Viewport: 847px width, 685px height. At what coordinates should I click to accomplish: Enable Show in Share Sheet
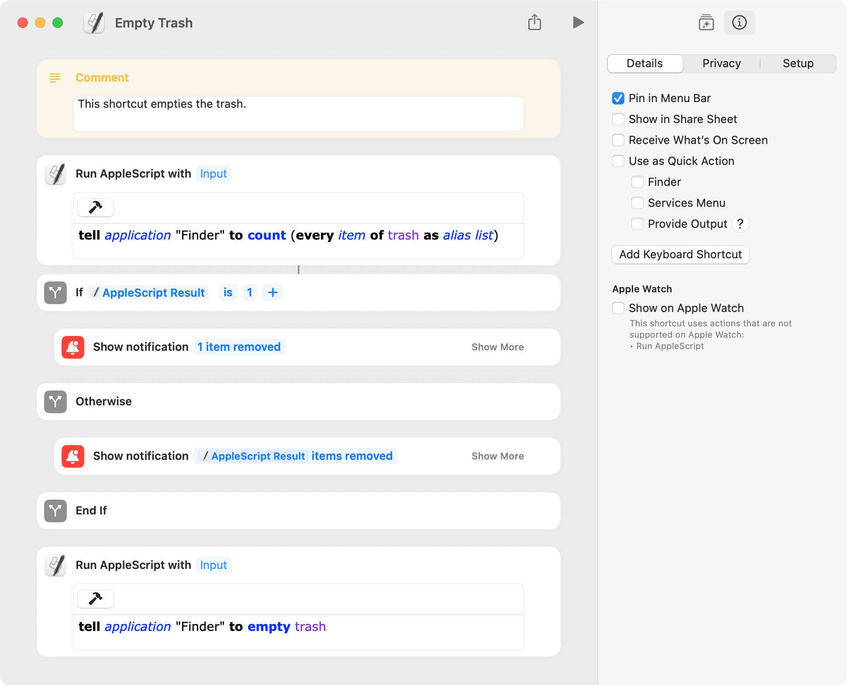pos(618,119)
